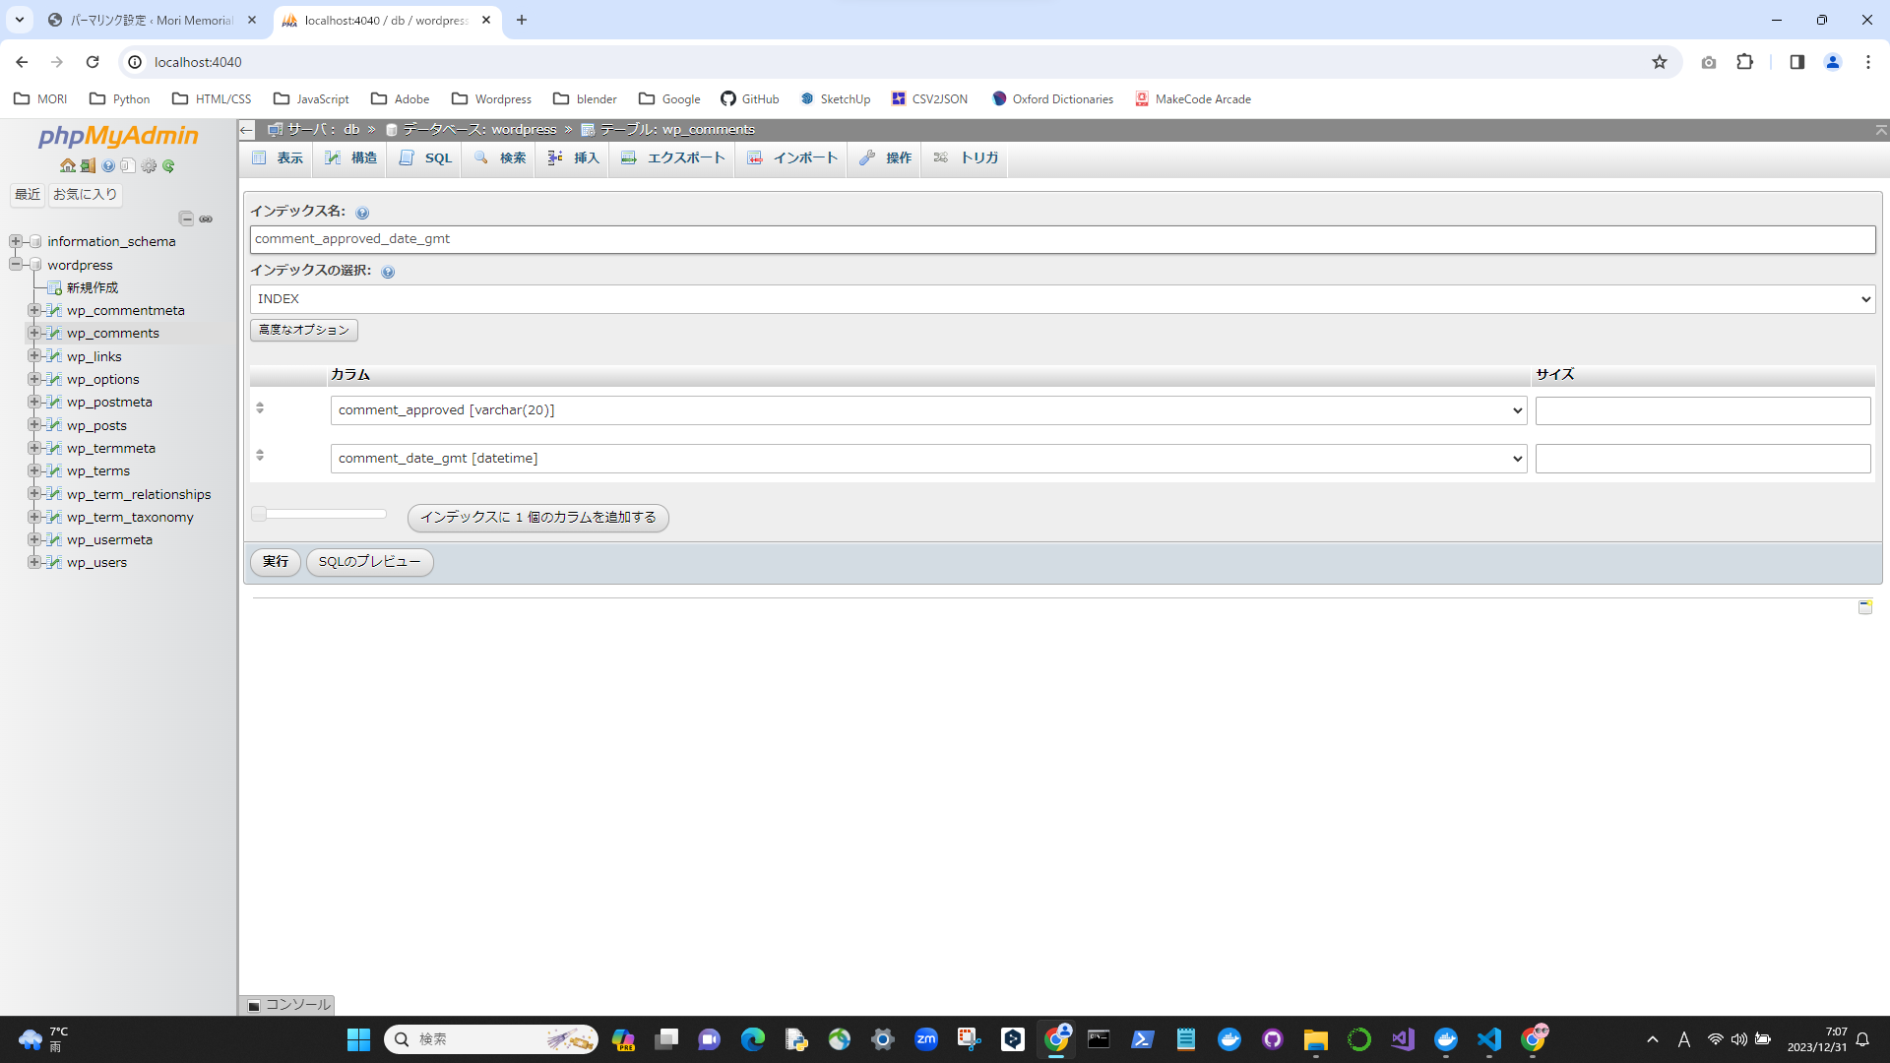Open the comment_date_gmt column dropdown
The height and width of the screenshot is (1063, 1890).
(928, 459)
